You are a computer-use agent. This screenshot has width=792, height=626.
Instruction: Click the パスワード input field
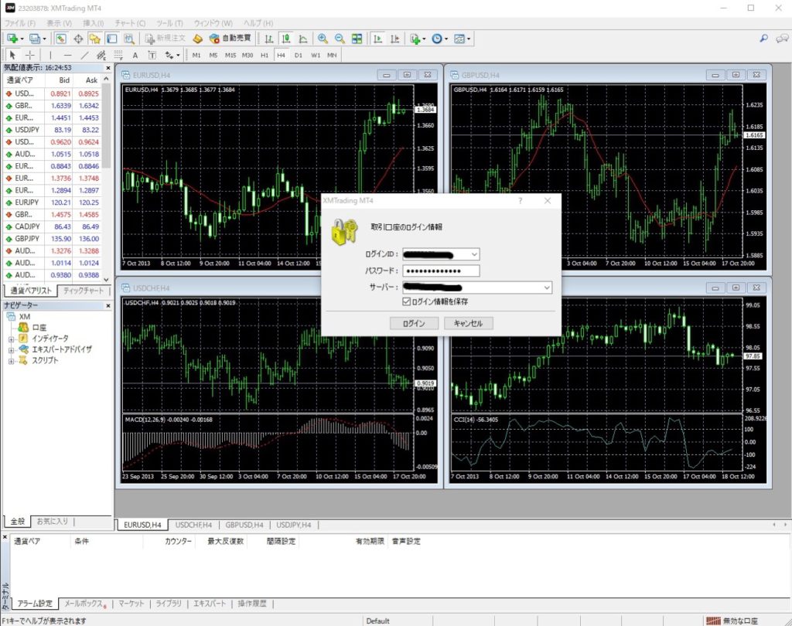441,270
